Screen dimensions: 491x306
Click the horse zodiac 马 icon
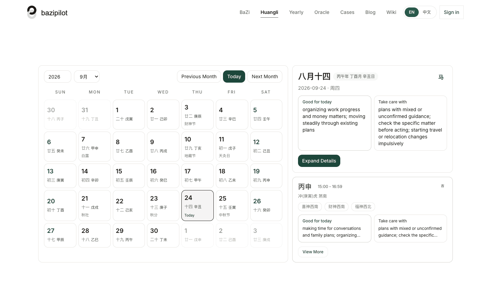tap(441, 77)
